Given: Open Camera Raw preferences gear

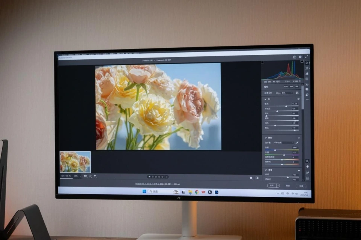Looking at the screenshot, I should pyautogui.click(x=300, y=57).
